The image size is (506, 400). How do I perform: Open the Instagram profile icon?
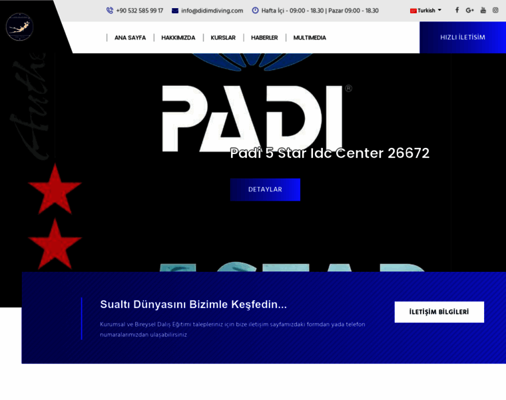495,10
